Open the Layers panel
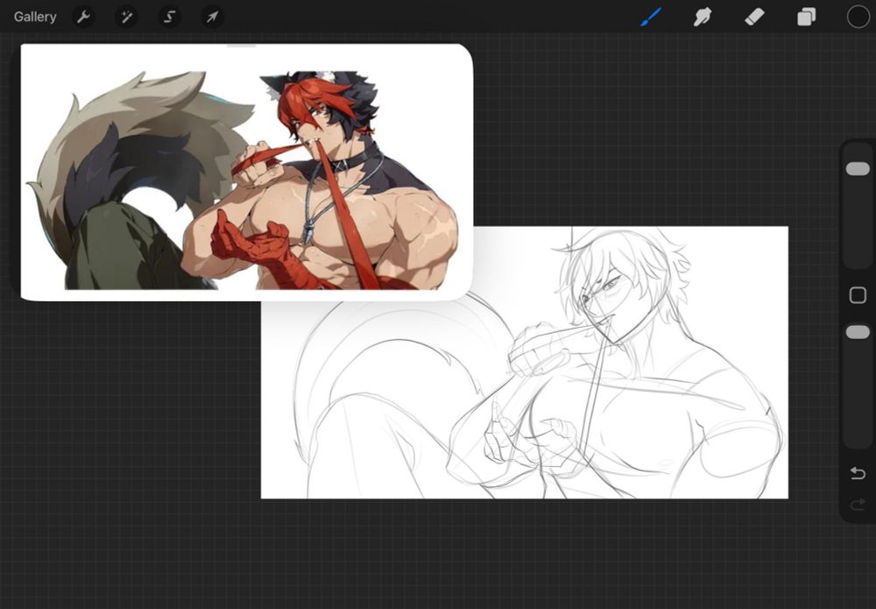 (x=806, y=17)
